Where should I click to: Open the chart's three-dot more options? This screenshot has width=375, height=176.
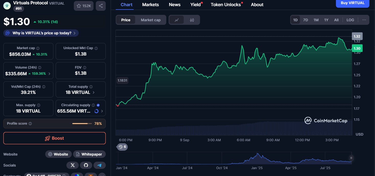point(364,20)
